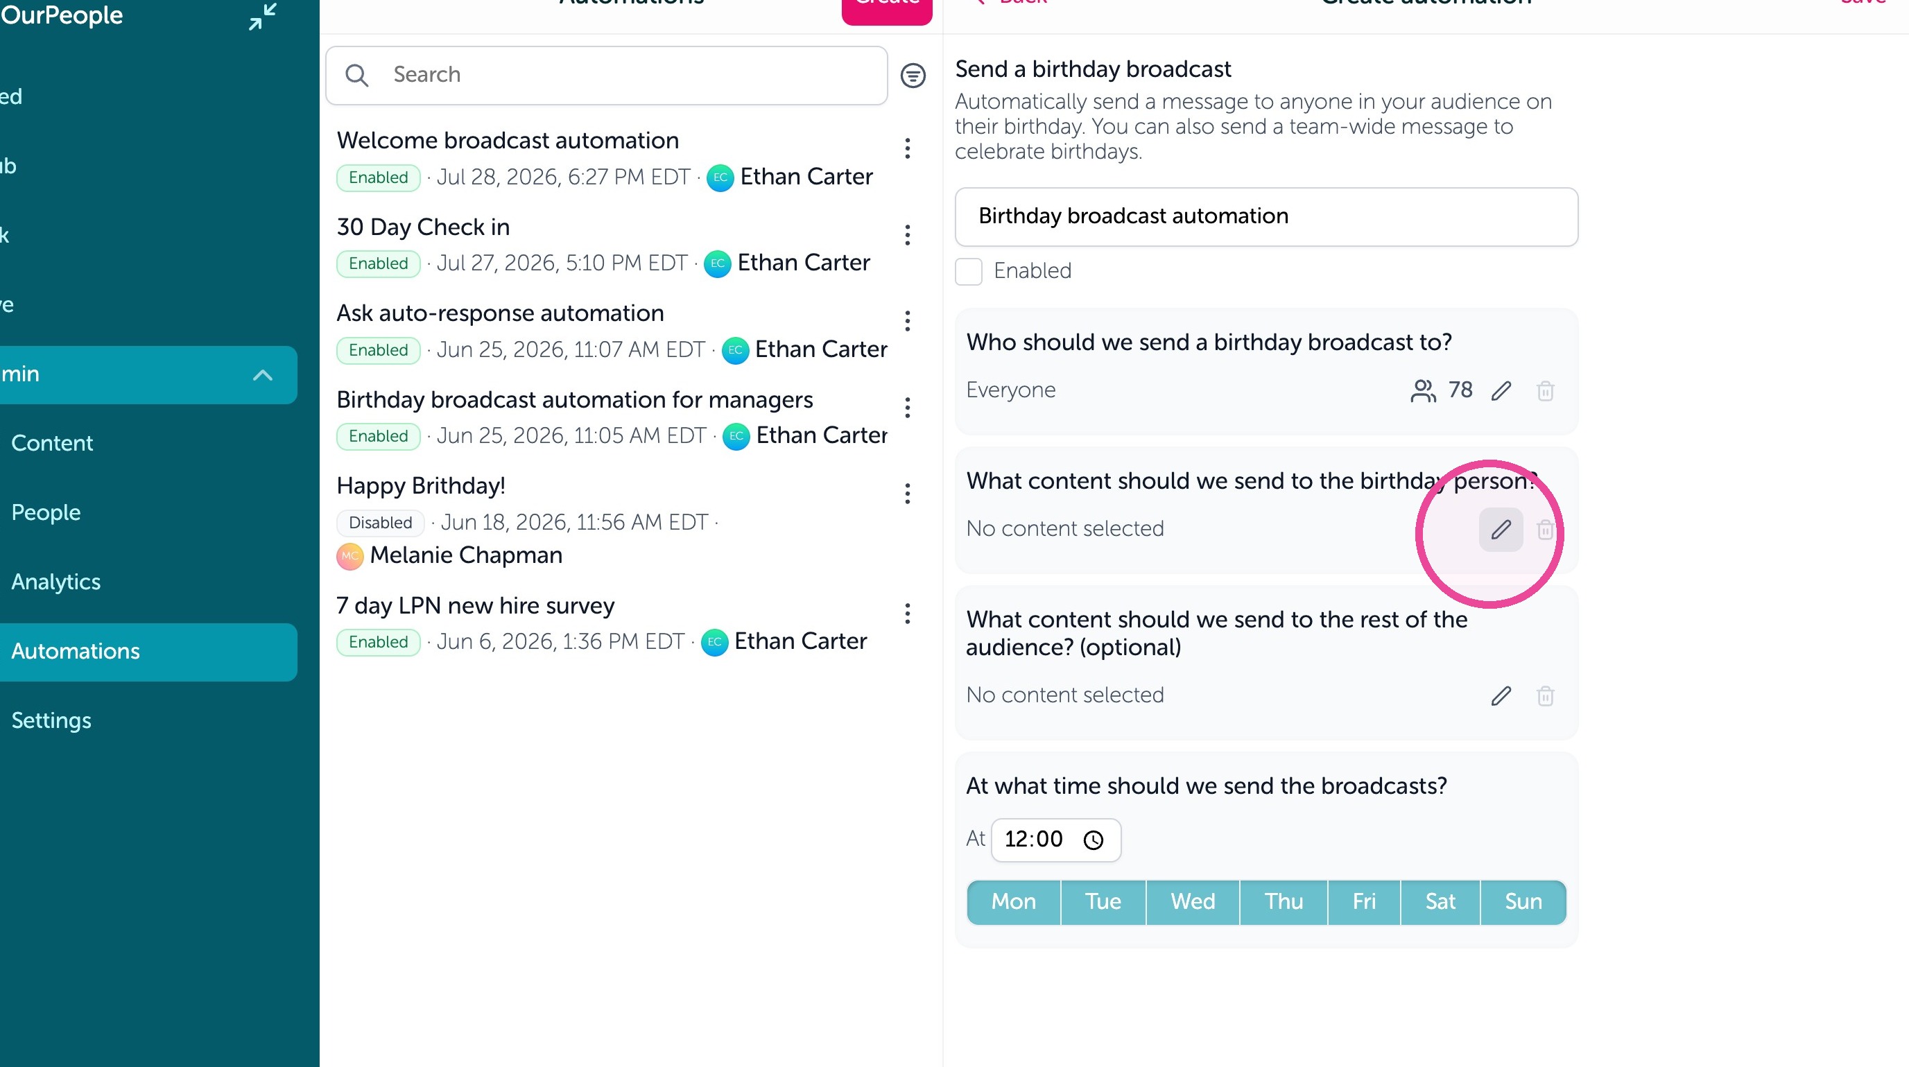Delete the birthday person content selection
The width and height of the screenshot is (1909, 1067).
coord(1544,529)
